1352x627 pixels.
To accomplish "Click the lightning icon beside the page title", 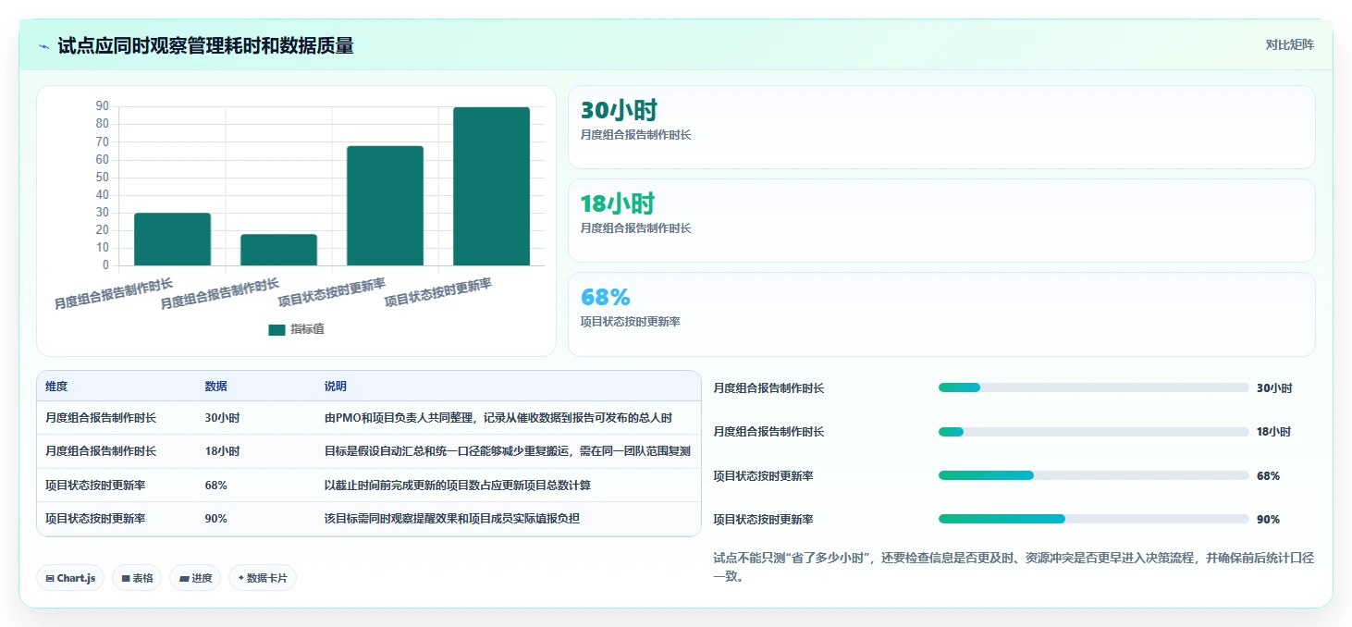I will tap(44, 46).
